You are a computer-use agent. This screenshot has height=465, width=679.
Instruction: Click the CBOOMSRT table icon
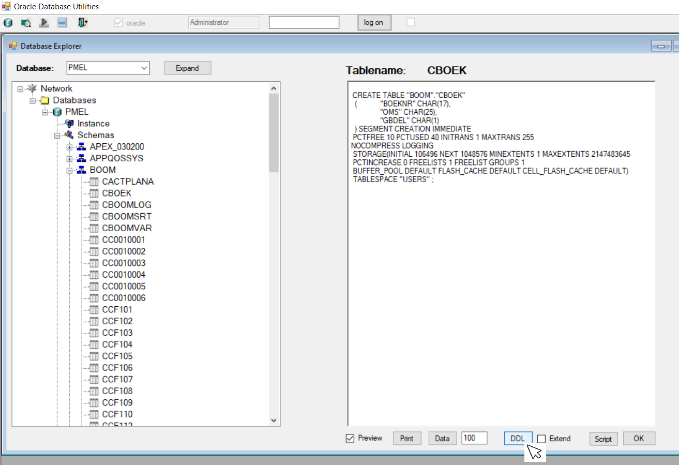pos(94,216)
